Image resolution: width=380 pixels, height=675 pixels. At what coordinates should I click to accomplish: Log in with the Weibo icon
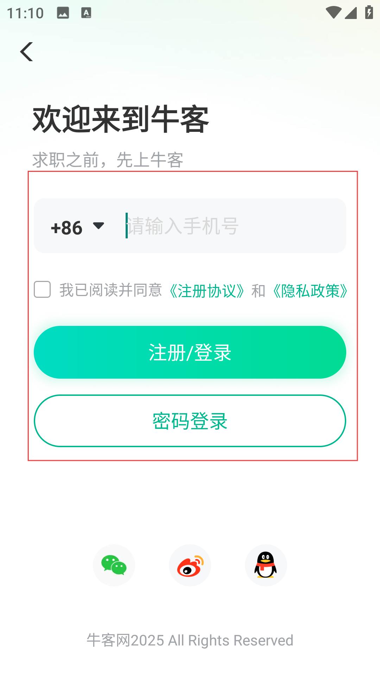click(190, 565)
